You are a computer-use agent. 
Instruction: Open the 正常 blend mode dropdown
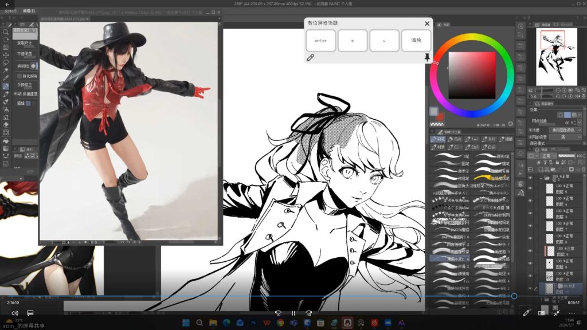547,156
